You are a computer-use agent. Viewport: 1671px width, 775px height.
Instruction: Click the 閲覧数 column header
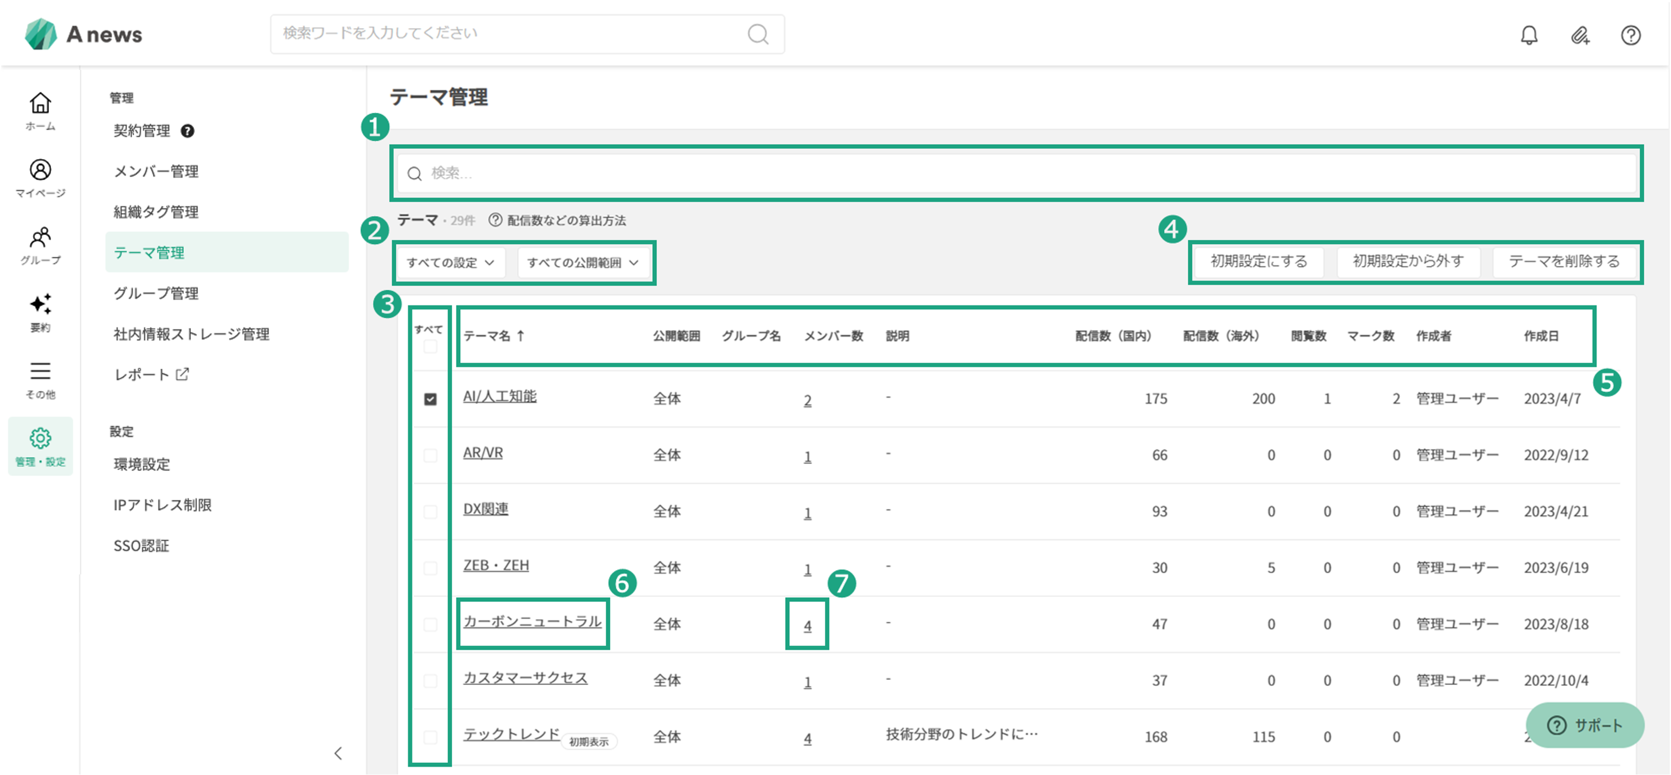tap(1308, 336)
